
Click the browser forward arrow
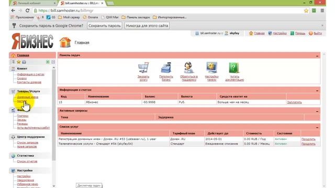tap(20, 10)
